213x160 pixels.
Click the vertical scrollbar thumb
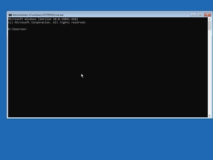(x=210, y=26)
